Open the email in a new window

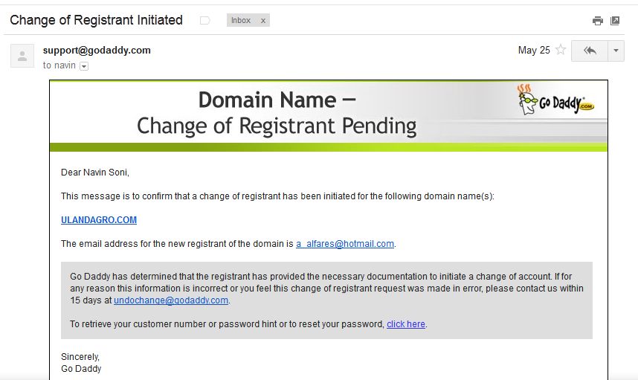tap(615, 21)
